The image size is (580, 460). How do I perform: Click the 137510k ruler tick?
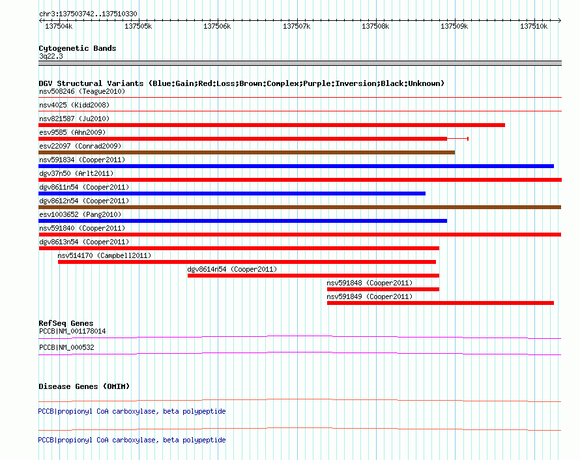534,26
